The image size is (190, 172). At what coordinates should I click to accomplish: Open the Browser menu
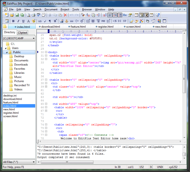point(87,9)
